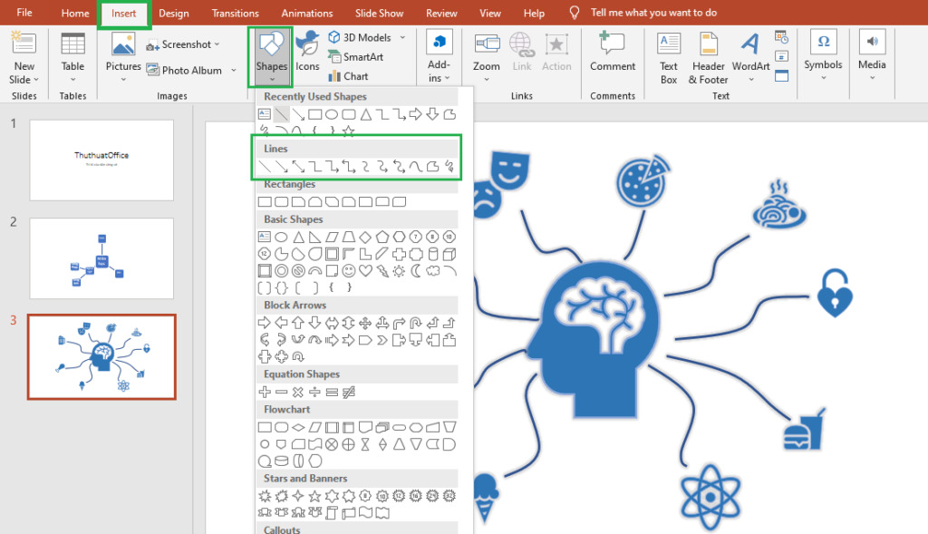This screenshot has width=928, height=534.
Task: Open the Chart insert tool
Action: tap(358, 75)
